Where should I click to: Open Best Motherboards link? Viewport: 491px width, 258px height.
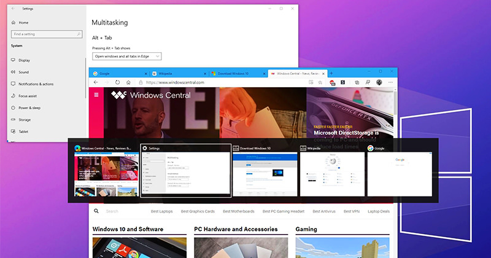click(239, 211)
